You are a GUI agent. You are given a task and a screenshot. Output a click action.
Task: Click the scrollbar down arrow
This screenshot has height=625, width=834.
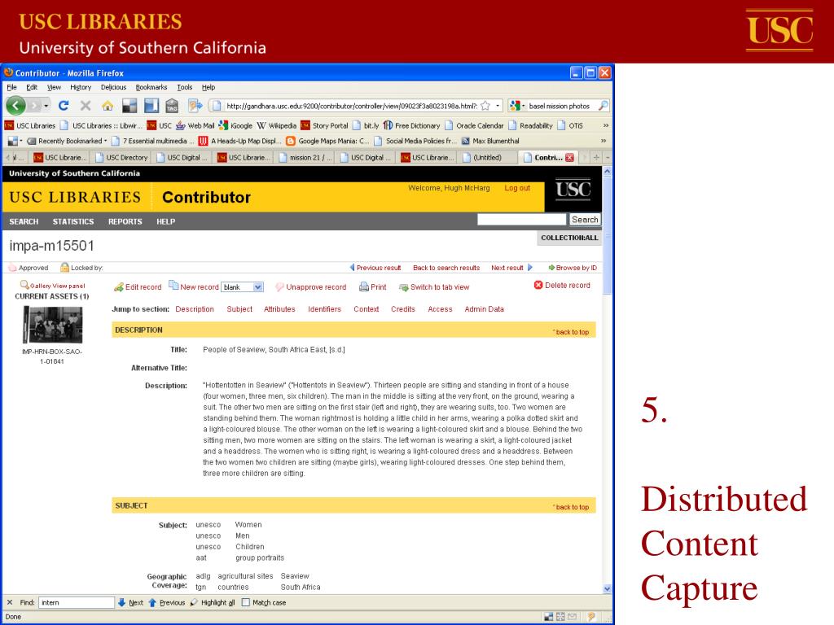tap(608, 589)
